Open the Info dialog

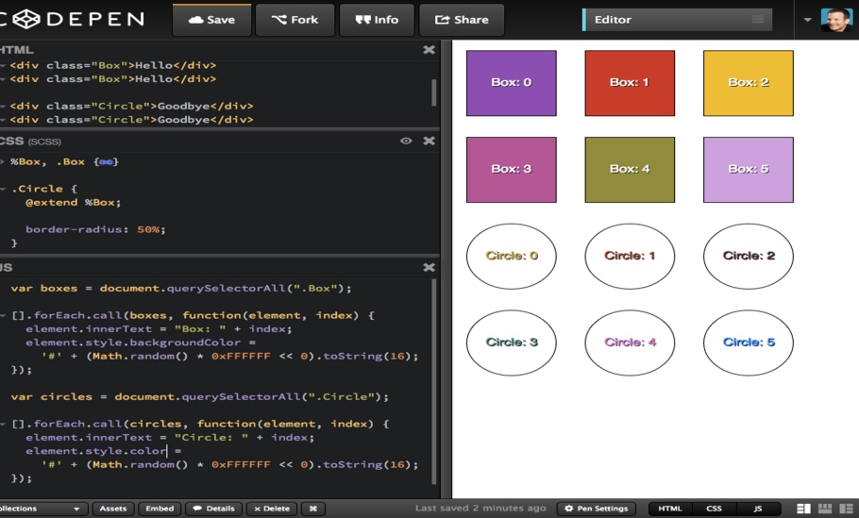pos(377,20)
